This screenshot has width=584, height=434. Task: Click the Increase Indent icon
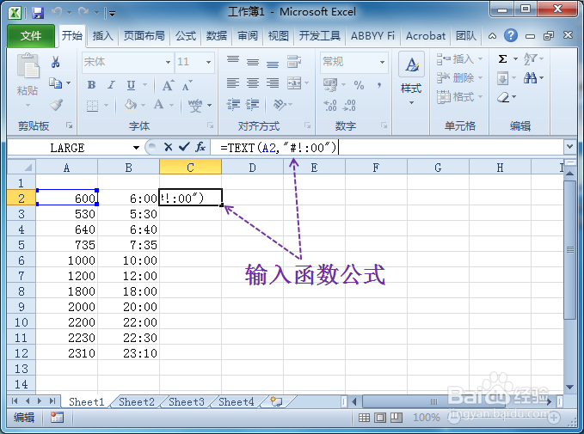click(x=253, y=104)
